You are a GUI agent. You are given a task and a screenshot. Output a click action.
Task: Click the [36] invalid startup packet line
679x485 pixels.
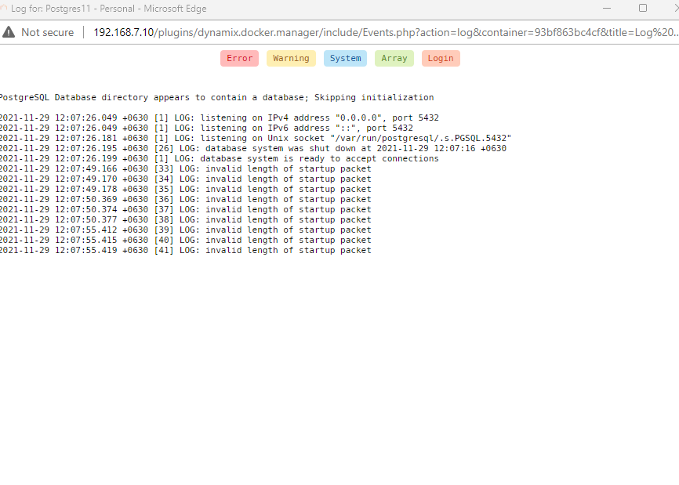tap(185, 199)
